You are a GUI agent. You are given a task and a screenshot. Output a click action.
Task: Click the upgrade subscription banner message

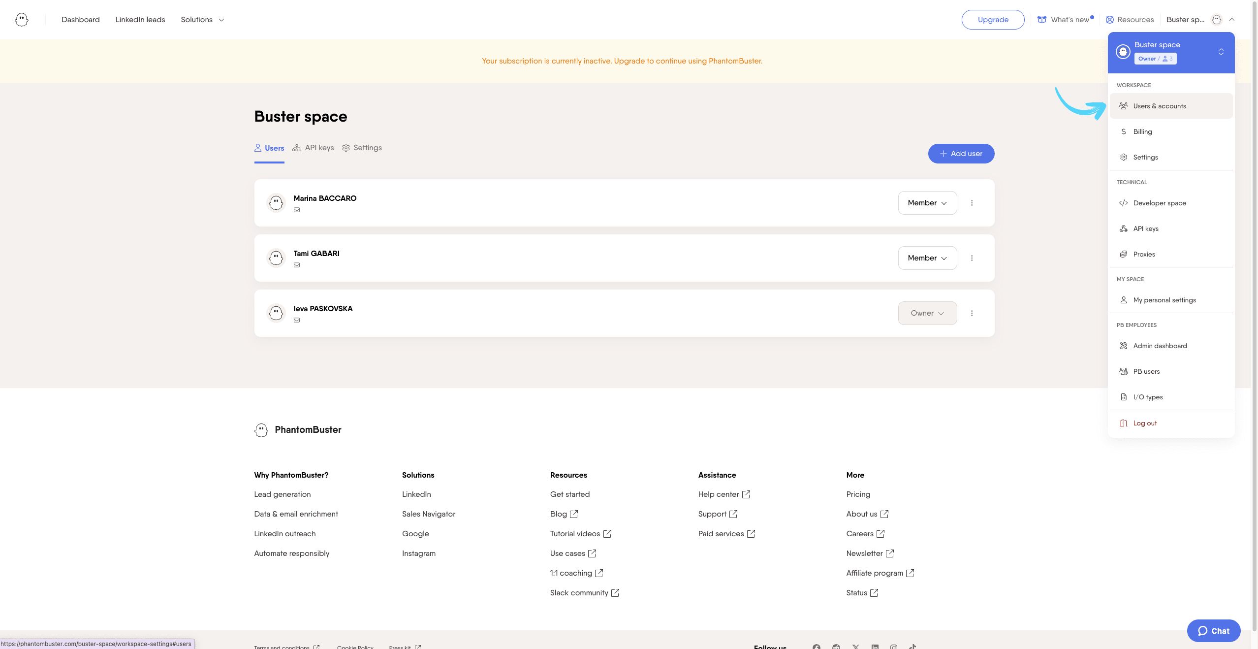(622, 61)
